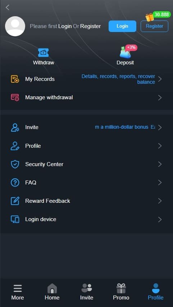Click the Security Center shield icon
This screenshot has width=173, height=307.
point(15,164)
